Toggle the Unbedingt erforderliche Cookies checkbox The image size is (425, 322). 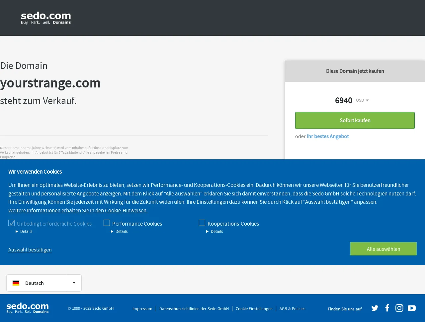(x=12, y=223)
